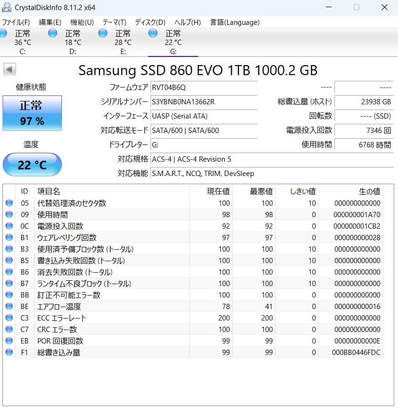Click the 22°C temperature indicator
This screenshot has width=398, height=409.
(x=32, y=165)
